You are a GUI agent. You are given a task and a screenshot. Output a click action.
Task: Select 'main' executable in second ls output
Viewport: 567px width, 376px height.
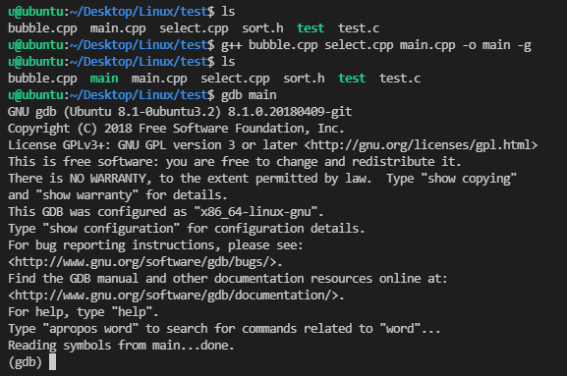[104, 79]
